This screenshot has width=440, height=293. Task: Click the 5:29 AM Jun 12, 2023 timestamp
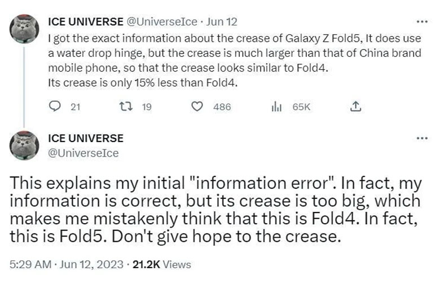pos(66,264)
